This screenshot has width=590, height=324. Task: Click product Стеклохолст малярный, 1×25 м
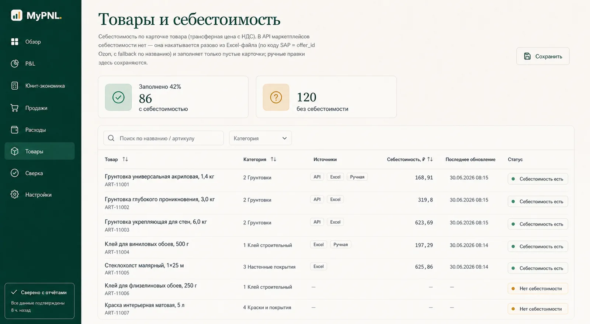coord(144,265)
